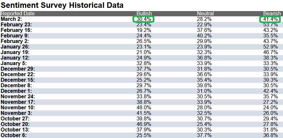Select the December 29 row label

(x=18, y=69)
